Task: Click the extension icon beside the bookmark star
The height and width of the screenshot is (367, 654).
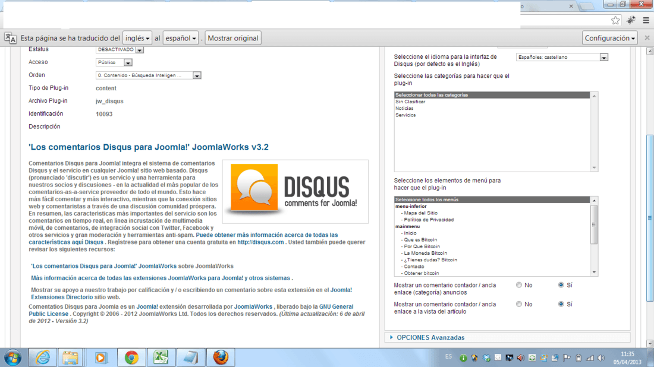Action: click(631, 20)
